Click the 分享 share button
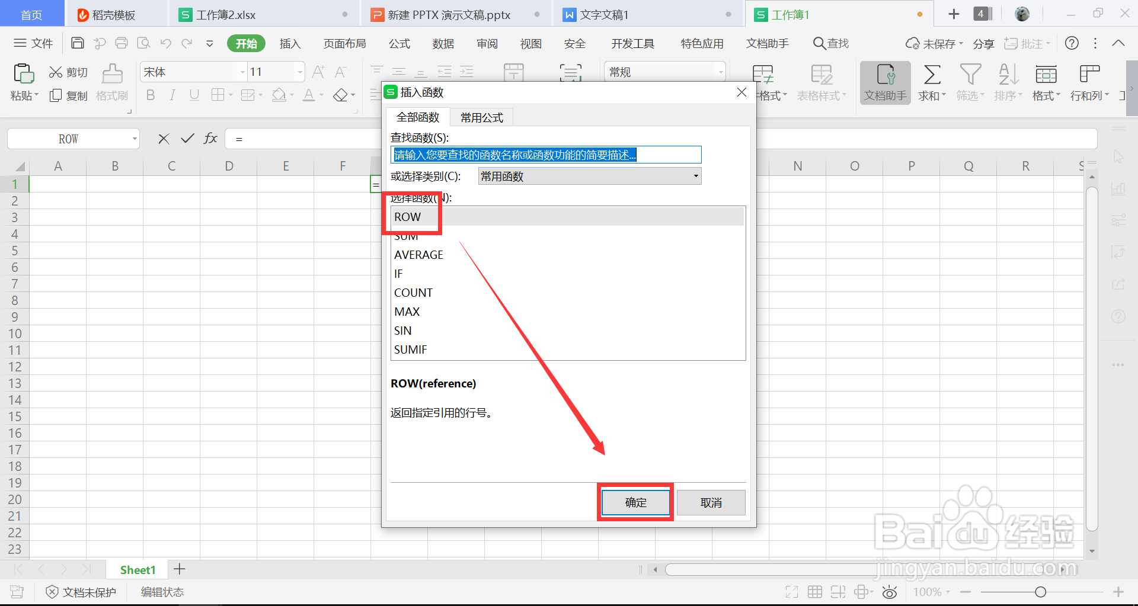Viewport: 1138px width, 606px height. (983, 44)
